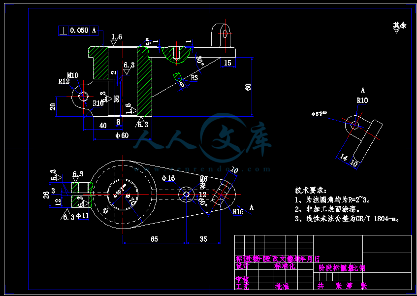Click the 36 vertical dimension in the bore

point(117,99)
